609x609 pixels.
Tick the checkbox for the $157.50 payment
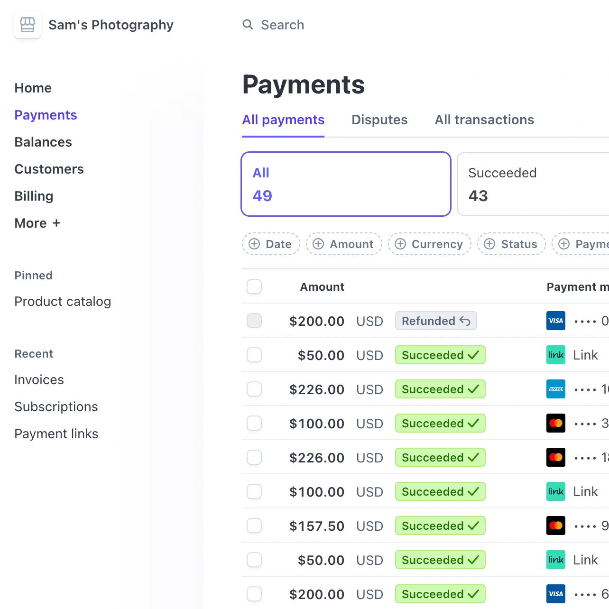point(254,526)
